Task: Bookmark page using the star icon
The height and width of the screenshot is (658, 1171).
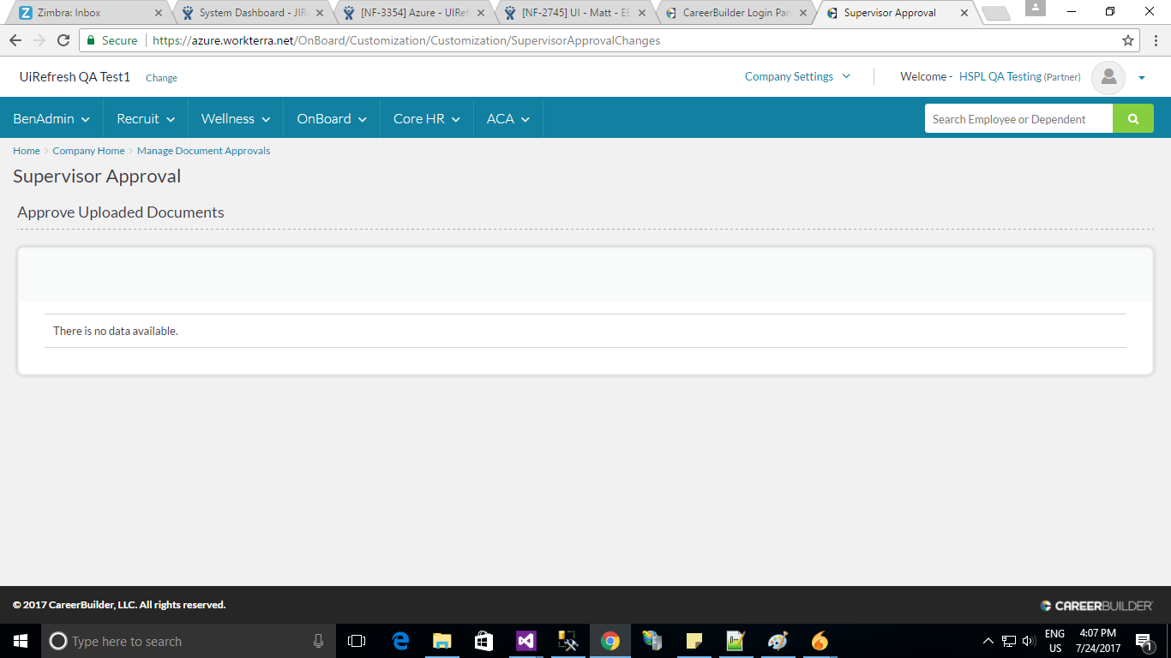Action: 1128,40
